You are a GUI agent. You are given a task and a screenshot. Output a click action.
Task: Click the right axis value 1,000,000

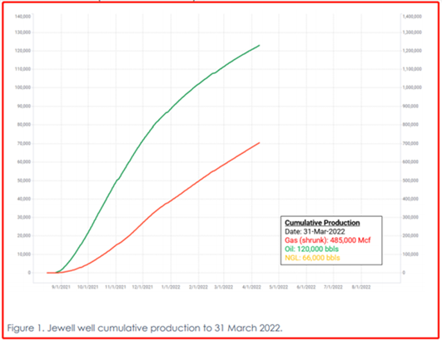[412, 87]
